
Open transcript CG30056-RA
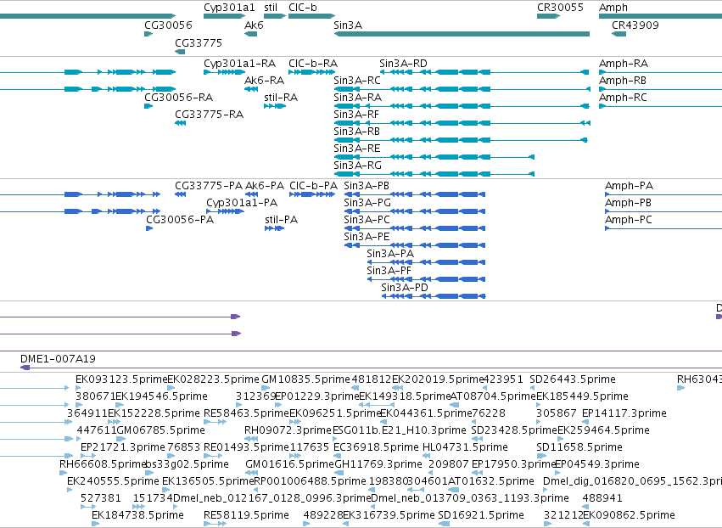point(179,98)
